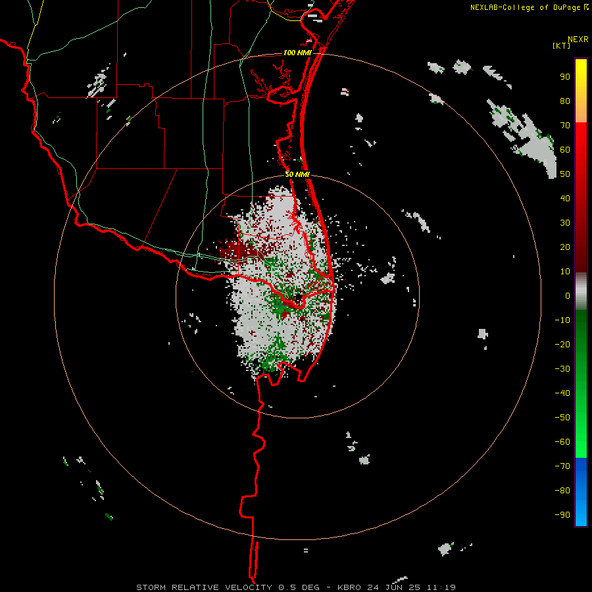Click the 50 NMI range ring label
The width and height of the screenshot is (592, 592).
point(297,174)
